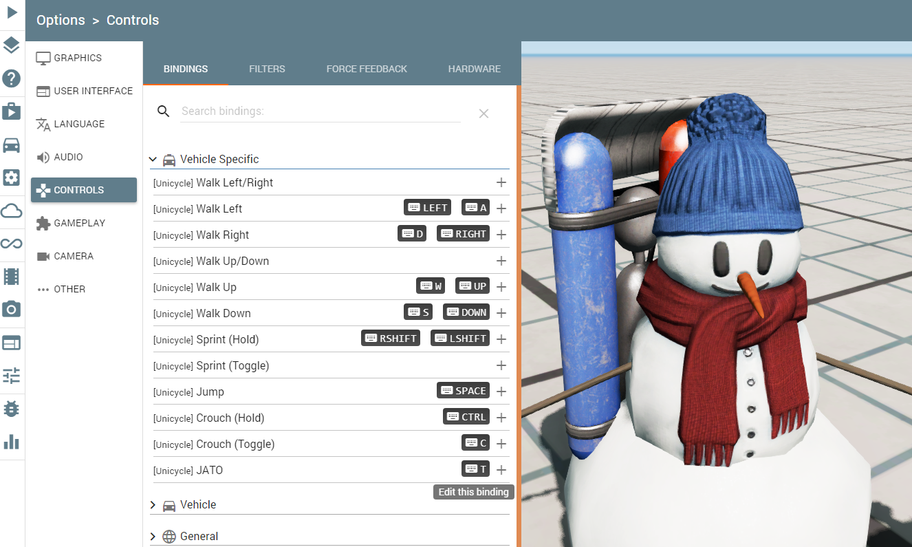Edit the T key binding for JATO
This screenshot has width=912, height=547.
tap(475, 469)
